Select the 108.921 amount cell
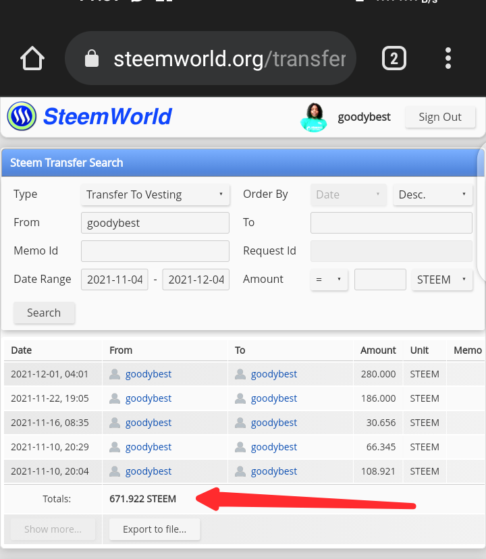This screenshot has width=486, height=559. pos(378,471)
